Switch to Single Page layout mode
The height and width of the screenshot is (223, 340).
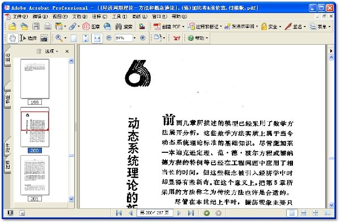tap(292, 213)
